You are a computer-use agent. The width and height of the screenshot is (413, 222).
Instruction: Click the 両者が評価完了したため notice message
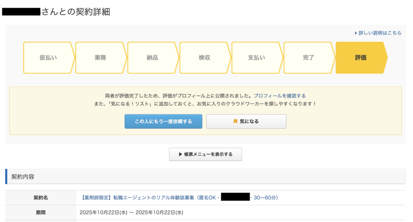click(x=178, y=96)
